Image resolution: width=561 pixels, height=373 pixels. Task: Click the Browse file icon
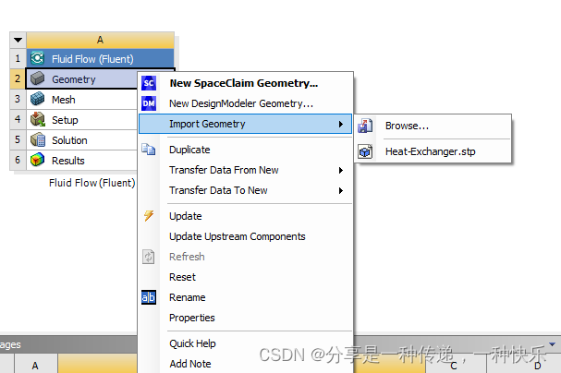click(365, 126)
